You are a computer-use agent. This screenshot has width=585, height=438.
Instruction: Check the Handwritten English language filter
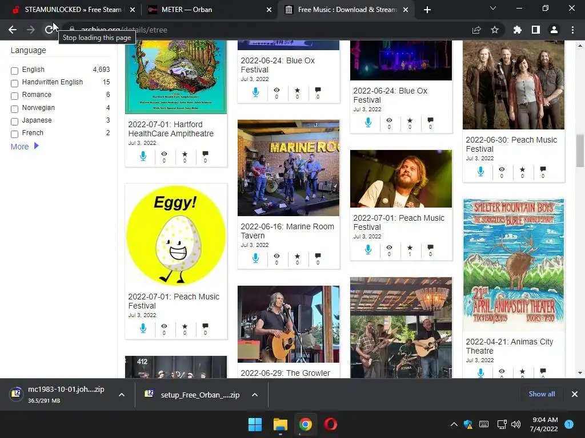pos(14,83)
